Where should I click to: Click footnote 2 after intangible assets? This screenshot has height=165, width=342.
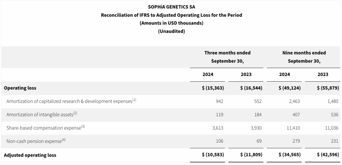(75, 113)
